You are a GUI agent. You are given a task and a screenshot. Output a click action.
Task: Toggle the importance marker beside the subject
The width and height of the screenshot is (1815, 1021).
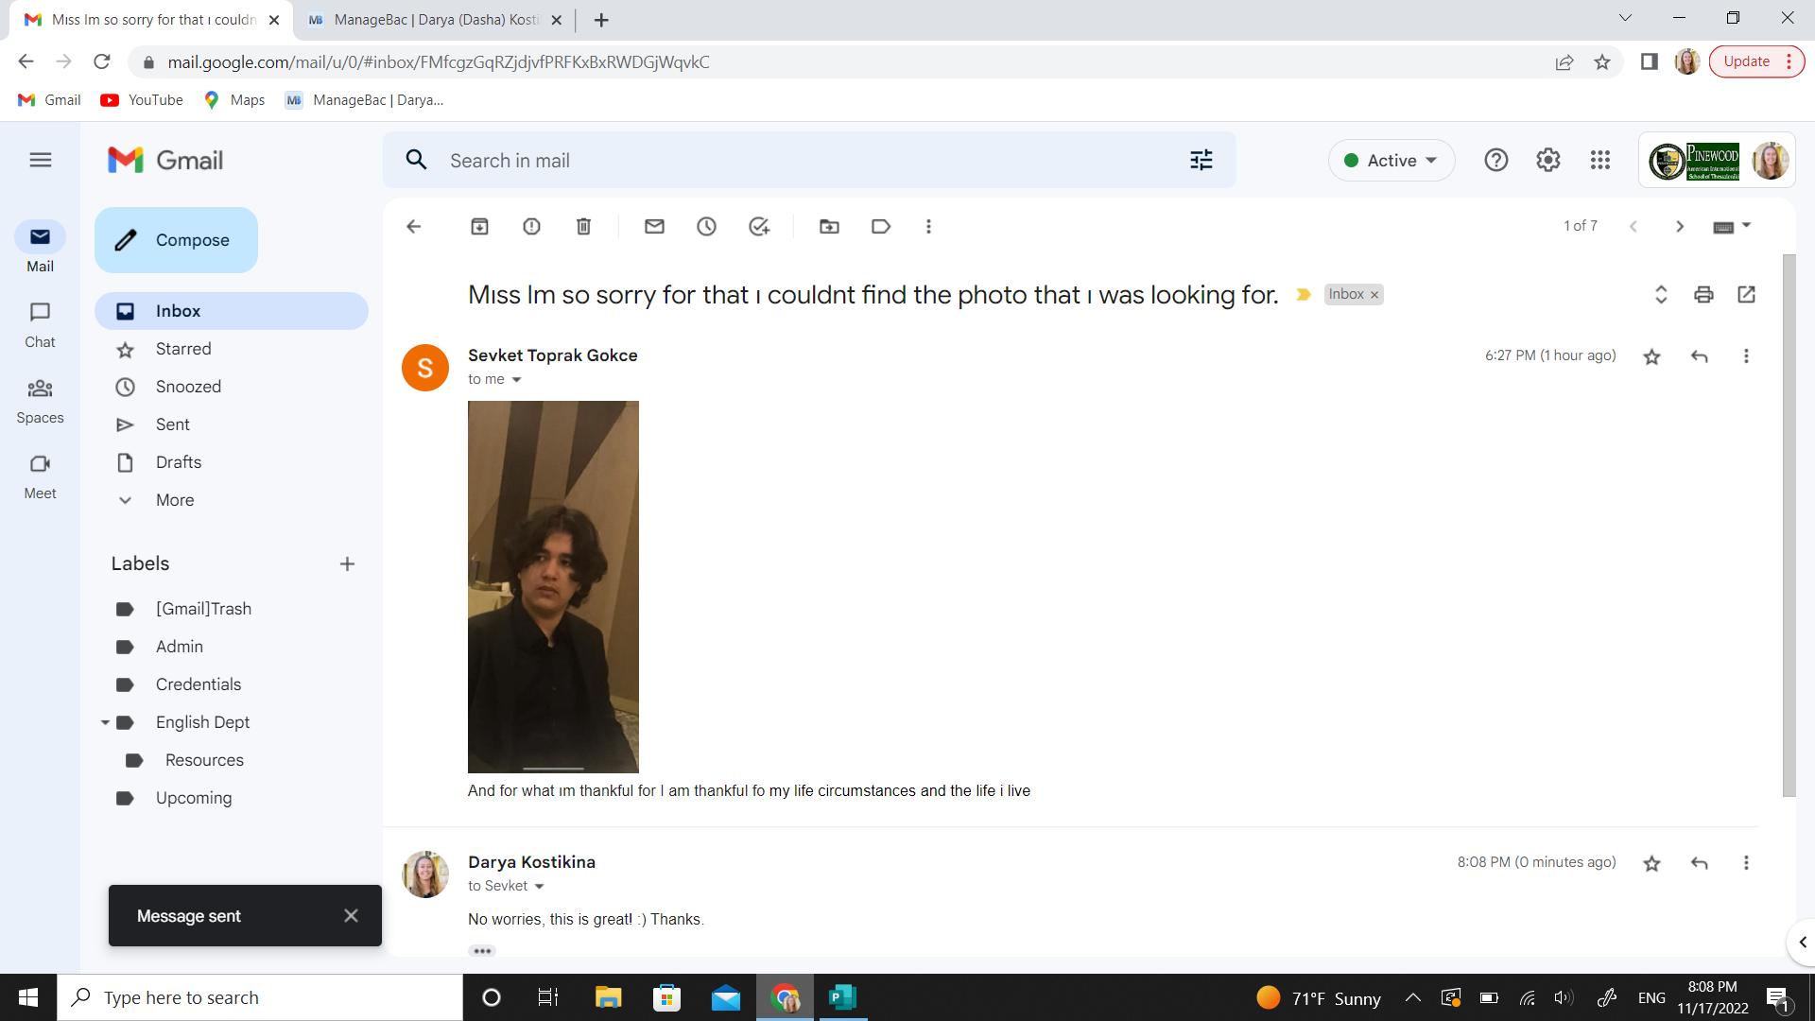pyautogui.click(x=1304, y=294)
